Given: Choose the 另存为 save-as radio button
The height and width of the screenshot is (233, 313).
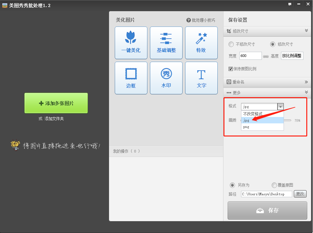Looking at the screenshot, I should click(x=232, y=185).
